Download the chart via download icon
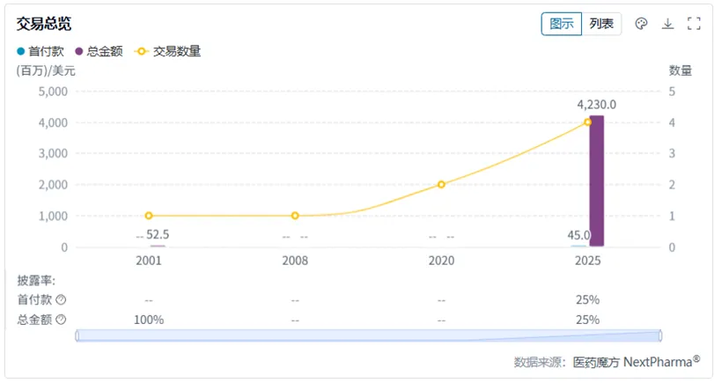 click(667, 24)
